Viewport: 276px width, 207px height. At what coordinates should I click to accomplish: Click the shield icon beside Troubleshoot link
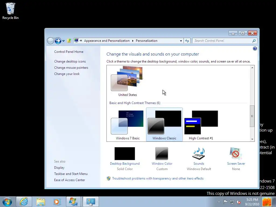click(x=109, y=178)
